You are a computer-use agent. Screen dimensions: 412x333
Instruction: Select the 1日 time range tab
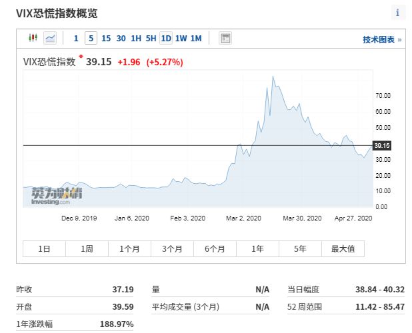tap(45, 249)
